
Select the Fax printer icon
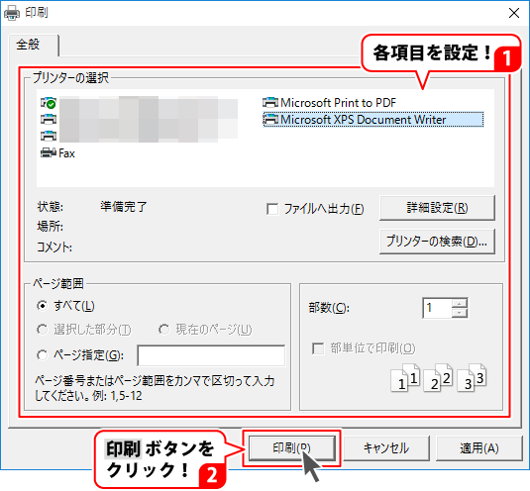pos(49,153)
